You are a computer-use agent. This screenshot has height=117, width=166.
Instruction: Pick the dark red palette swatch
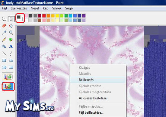[x=40, y=16]
